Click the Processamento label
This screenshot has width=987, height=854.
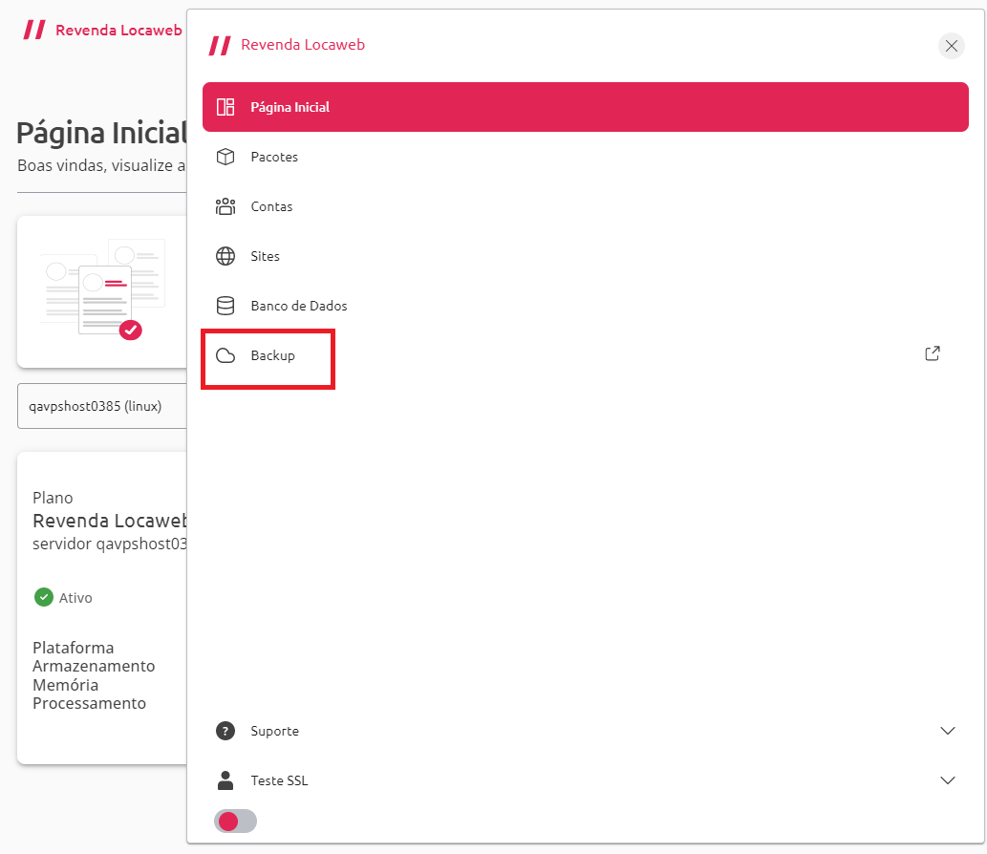pyautogui.click(x=90, y=704)
